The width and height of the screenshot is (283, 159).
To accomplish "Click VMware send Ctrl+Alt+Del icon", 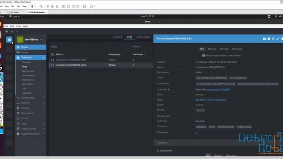I will coord(41,6).
